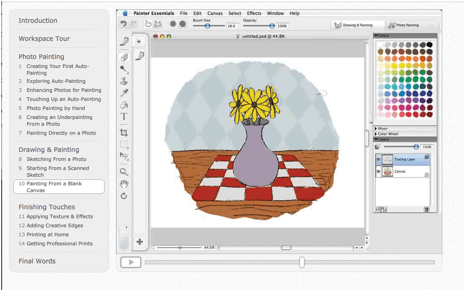Select the Text tool
Image resolution: width=464 pixels, height=290 pixels.
[x=124, y=117]
